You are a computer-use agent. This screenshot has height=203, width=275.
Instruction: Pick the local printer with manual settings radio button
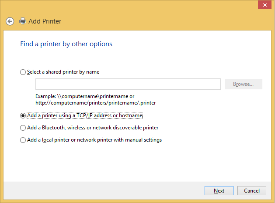(x=23, y=140)
